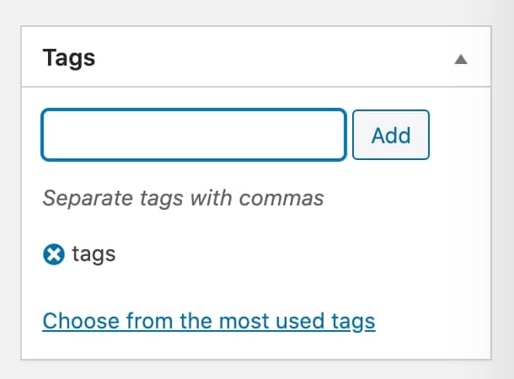Viewport: 514px width, 379px height.
Task: Show the most used tags list
Action: coord(209,321)
